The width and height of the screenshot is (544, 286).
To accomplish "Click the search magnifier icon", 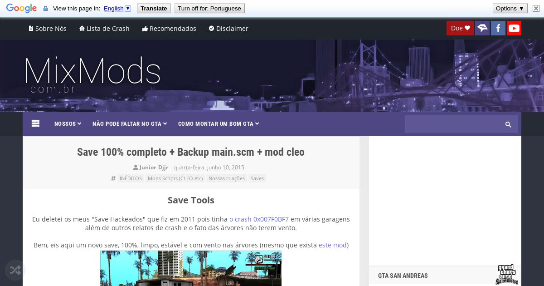I will pyautogui.click(x=508, y=124).
